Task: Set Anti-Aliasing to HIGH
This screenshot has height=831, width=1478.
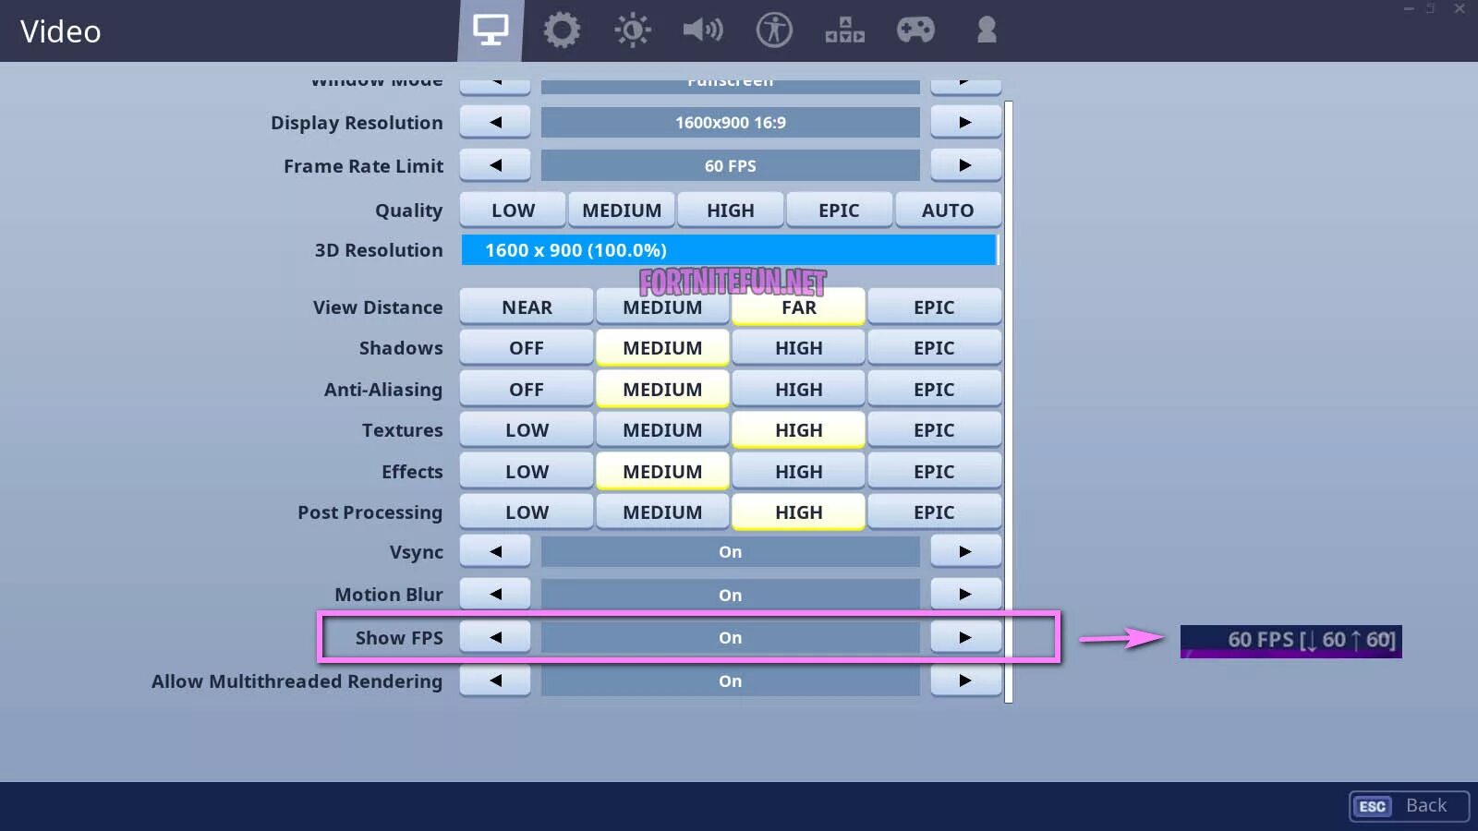Action: [799, 389]
